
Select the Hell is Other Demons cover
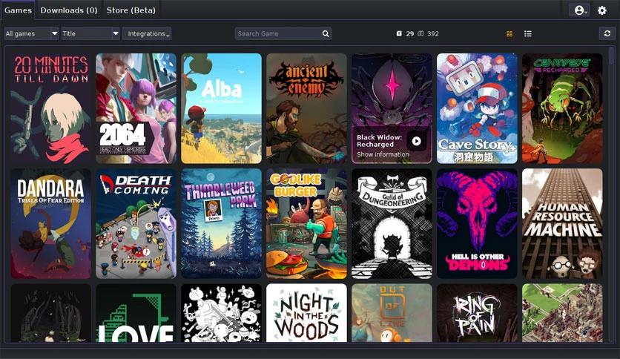coord(477,223)
